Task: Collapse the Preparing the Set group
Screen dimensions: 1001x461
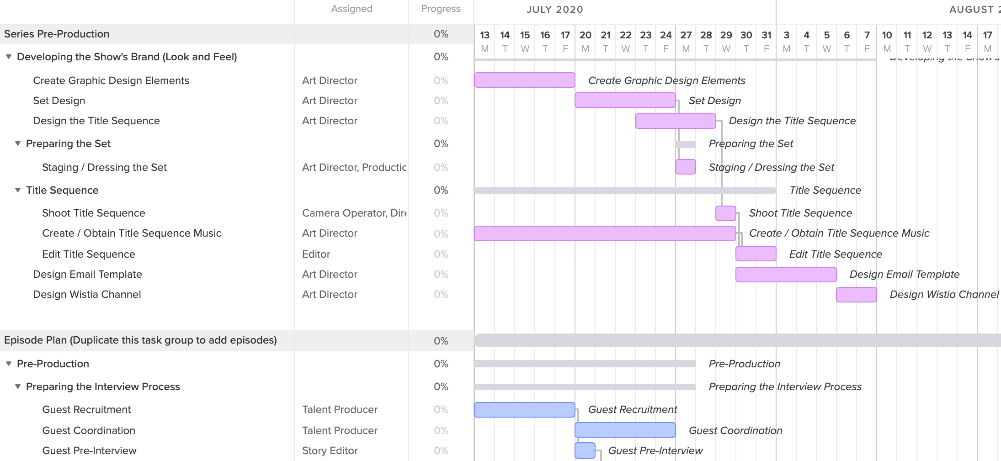Action: (18, 143)
